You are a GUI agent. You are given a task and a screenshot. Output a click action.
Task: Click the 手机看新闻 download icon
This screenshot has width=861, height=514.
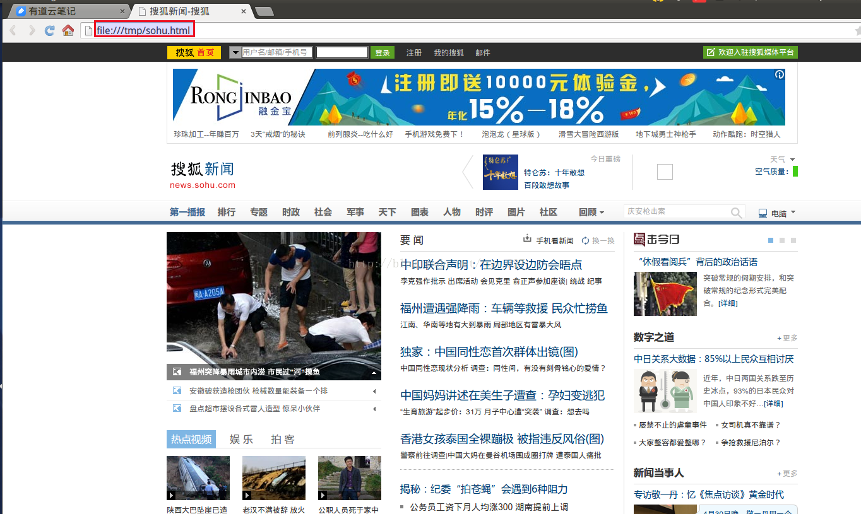[x=527, y=239]
